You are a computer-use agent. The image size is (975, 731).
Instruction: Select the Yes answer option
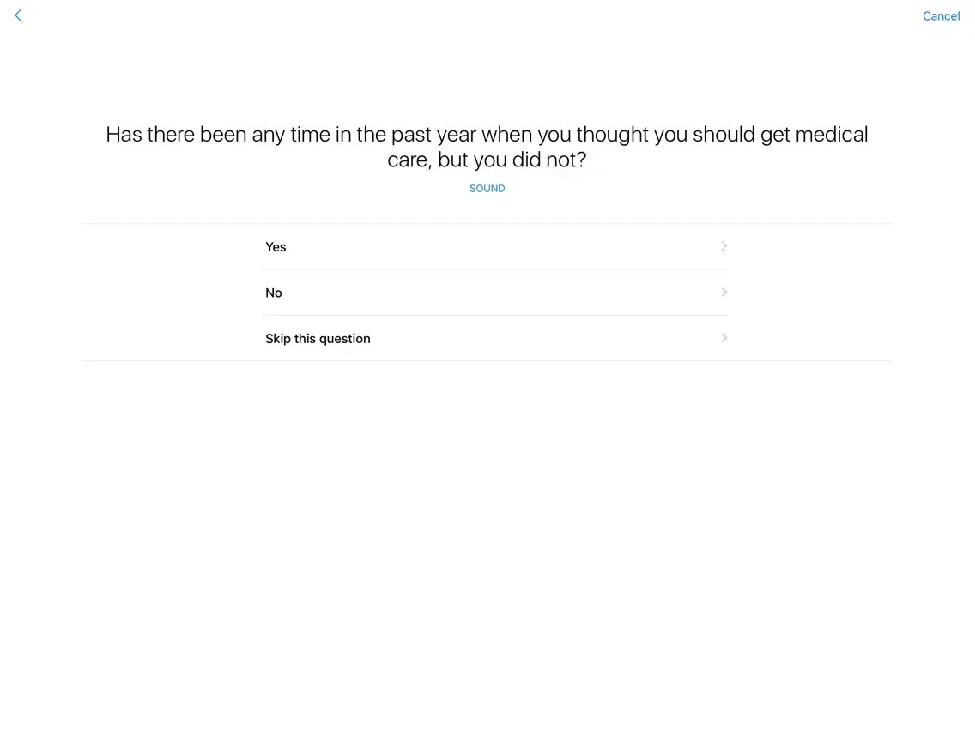tap(494, 247)
